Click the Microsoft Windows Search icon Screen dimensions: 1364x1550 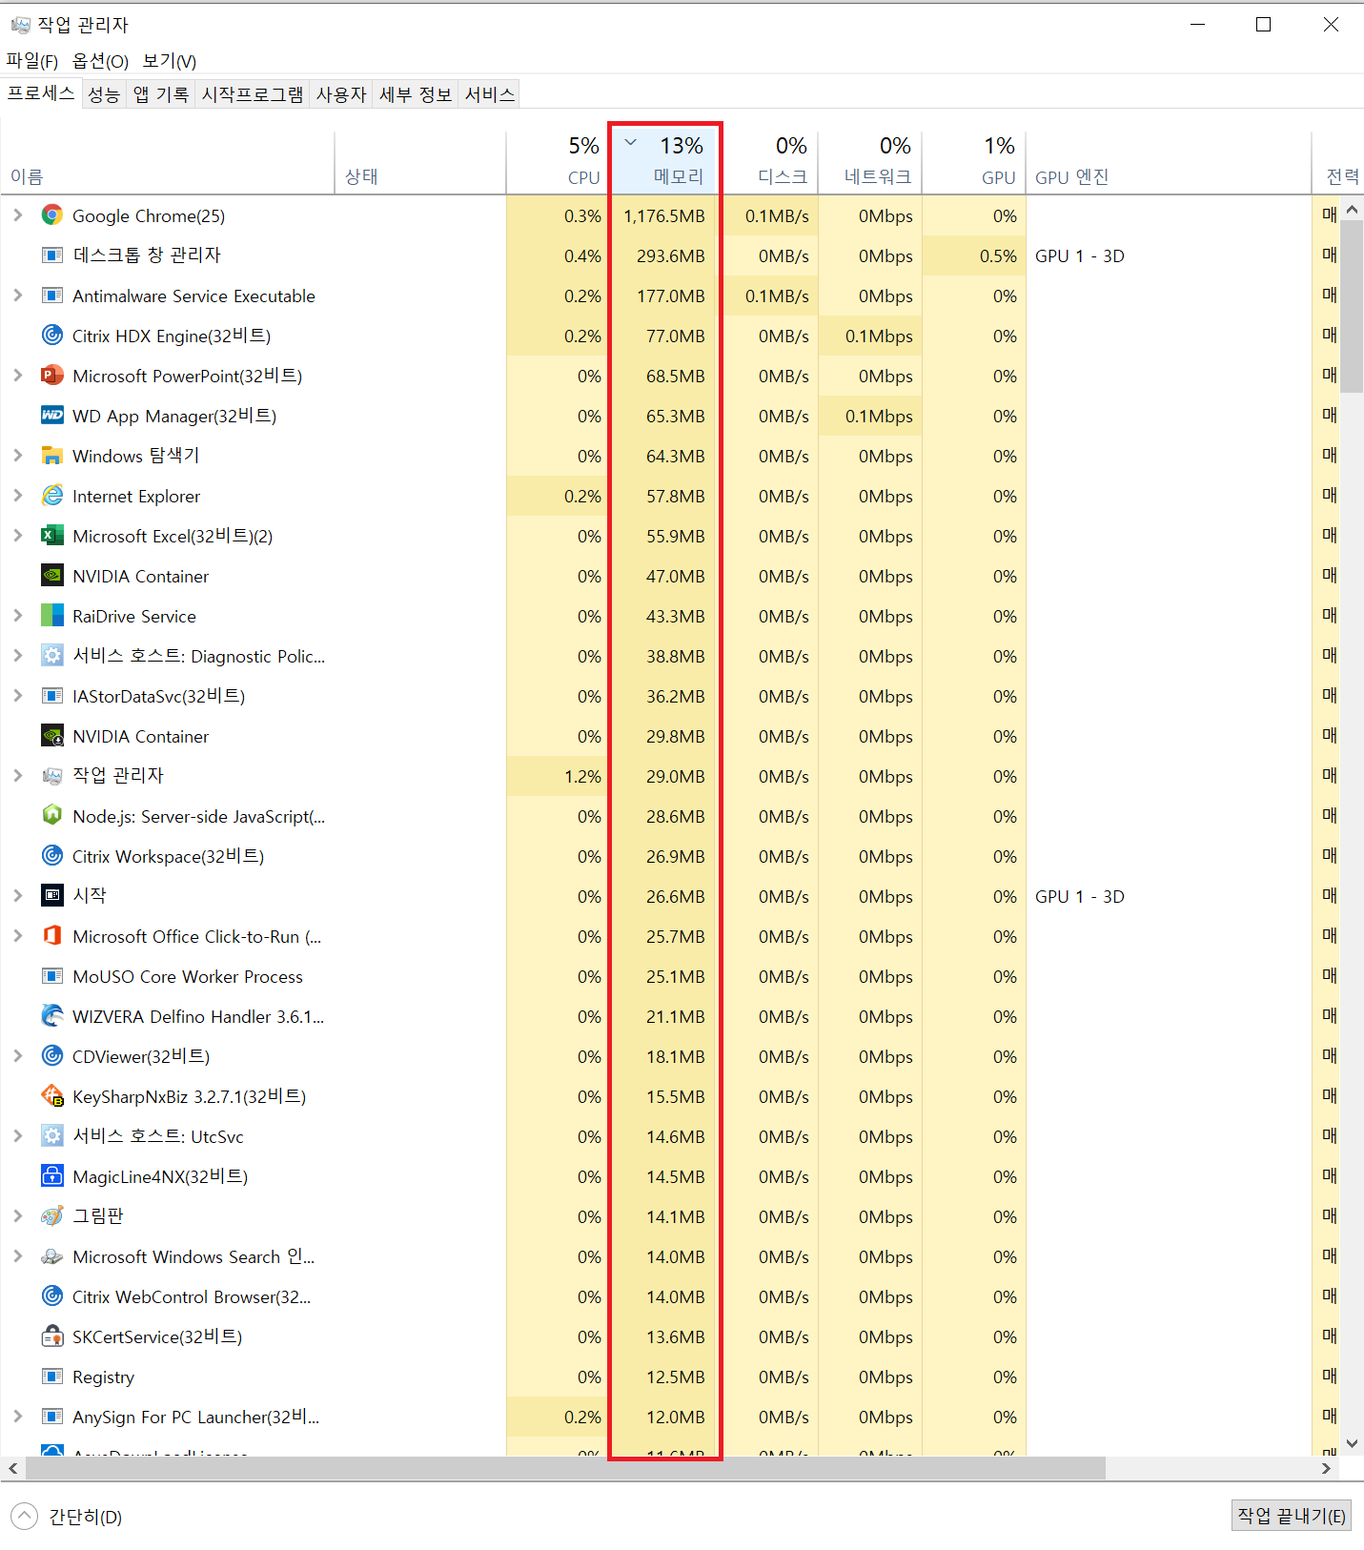[x=52, y=1256]
